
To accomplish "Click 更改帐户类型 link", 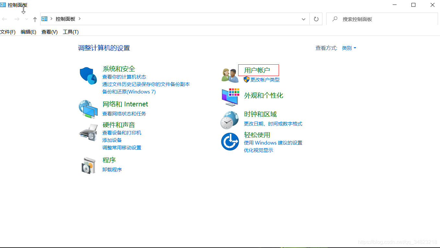I will (x=265, y=80).
